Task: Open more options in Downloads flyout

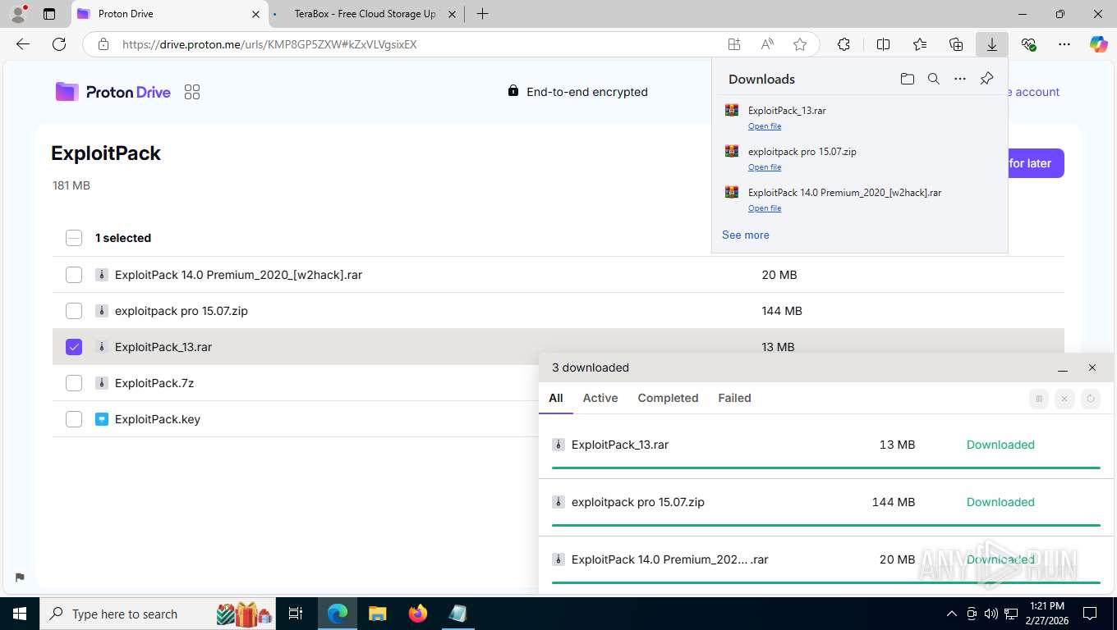Action: [x=960, y=79]
